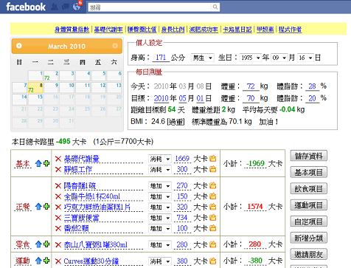Click the height field showing 171
The width and height of the screenshot is (351, 268).
coord(161,58)
